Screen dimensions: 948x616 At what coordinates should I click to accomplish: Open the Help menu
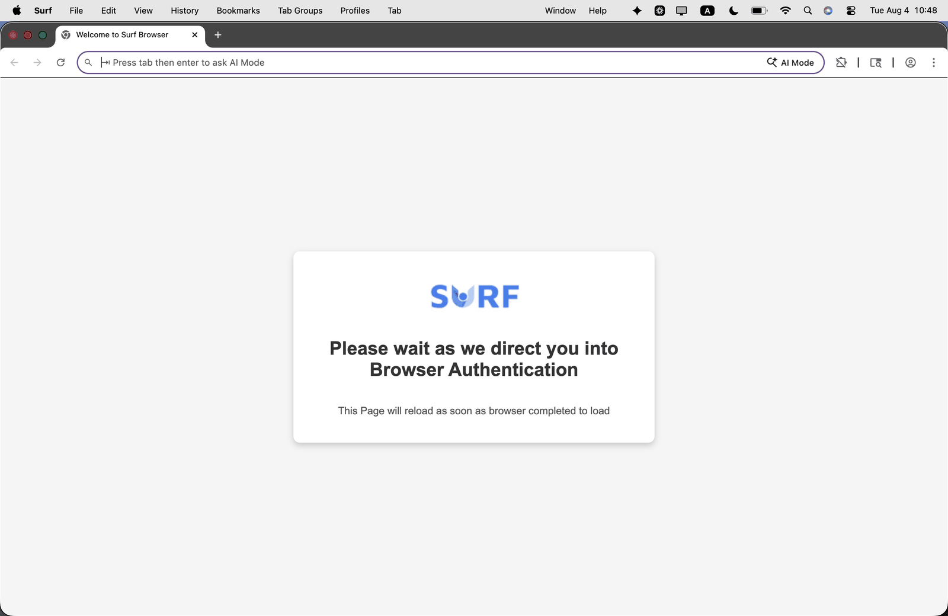point(598,11)
